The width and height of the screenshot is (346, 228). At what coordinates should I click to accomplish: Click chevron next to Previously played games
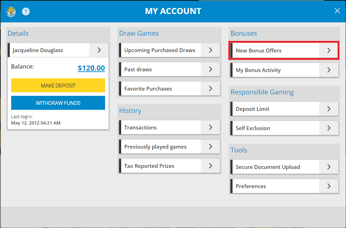tap(211, 147)
